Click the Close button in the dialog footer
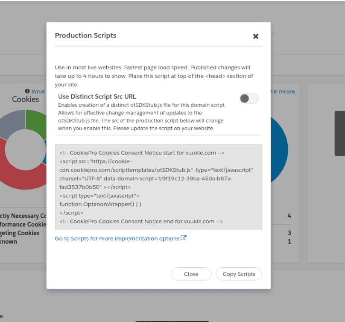 [x=191, y=274]
